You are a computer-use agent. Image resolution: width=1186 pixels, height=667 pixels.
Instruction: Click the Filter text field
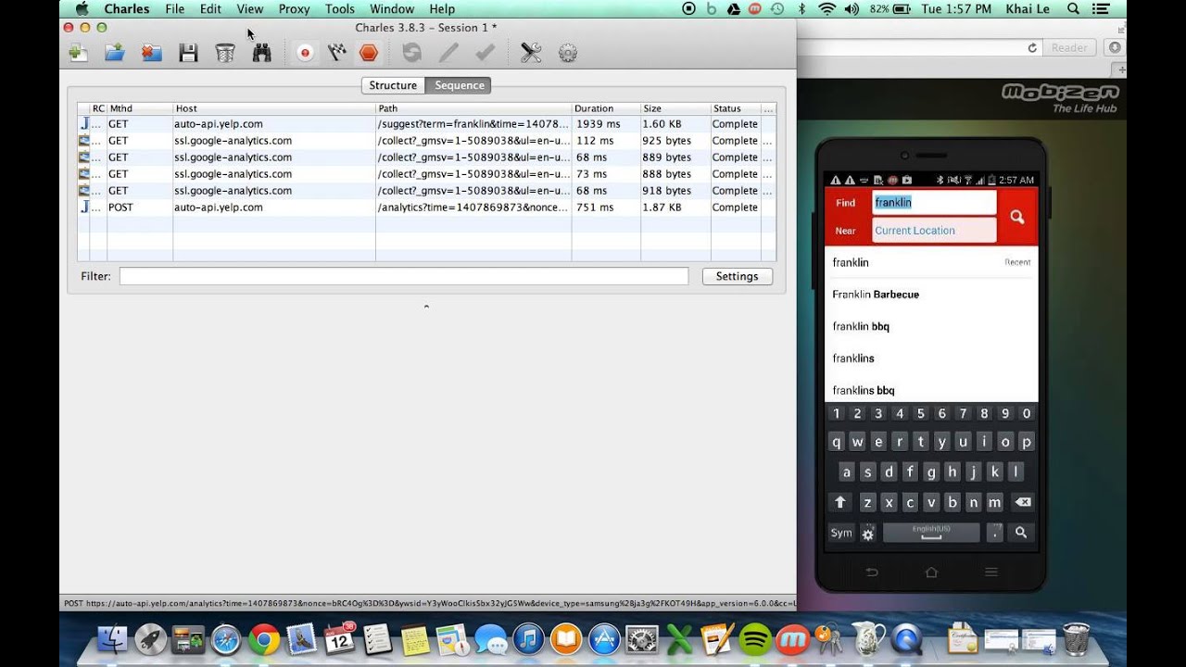(404, 276)
